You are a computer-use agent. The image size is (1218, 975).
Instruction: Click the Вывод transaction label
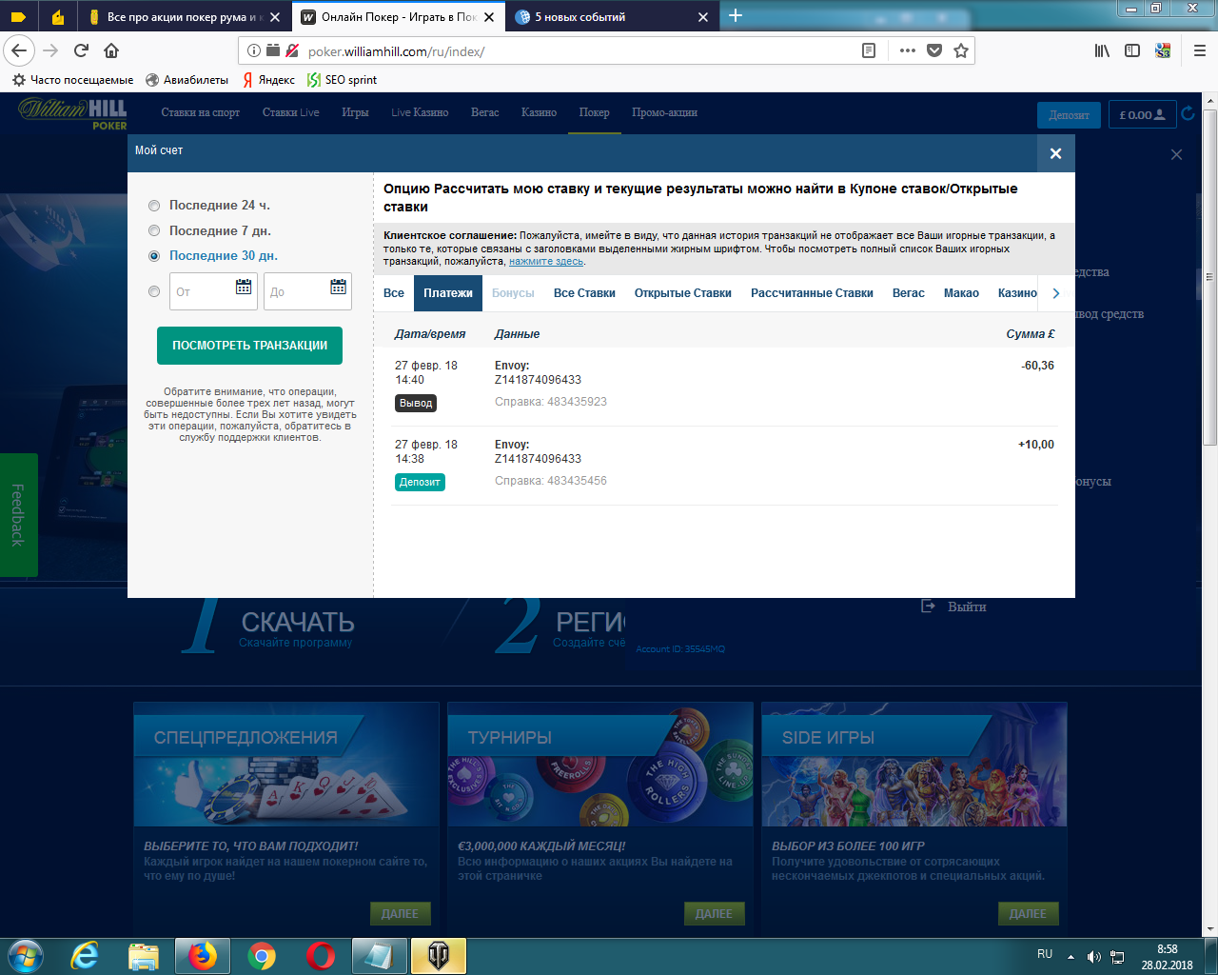pos(416,404)
